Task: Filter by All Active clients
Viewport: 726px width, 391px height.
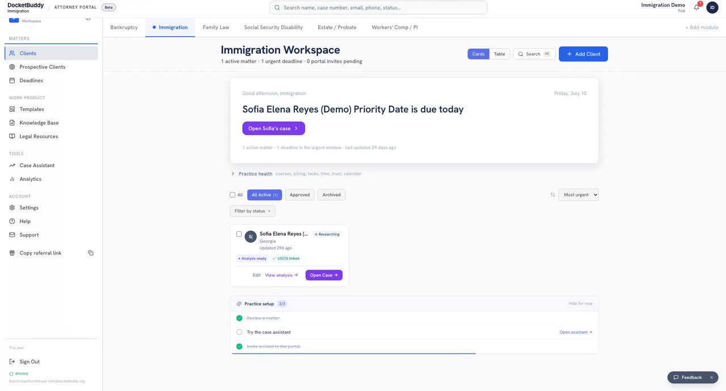Action: pos(264,195)
